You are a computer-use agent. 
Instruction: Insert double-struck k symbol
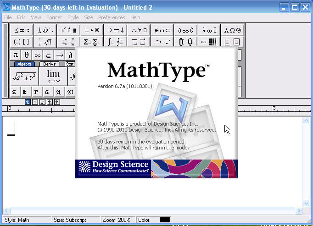click(x=26, y=92)
